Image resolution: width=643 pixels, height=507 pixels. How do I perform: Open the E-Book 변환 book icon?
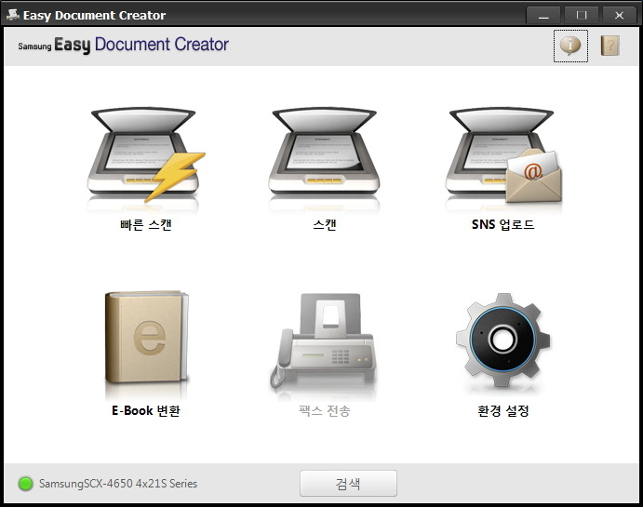[146, 341]
